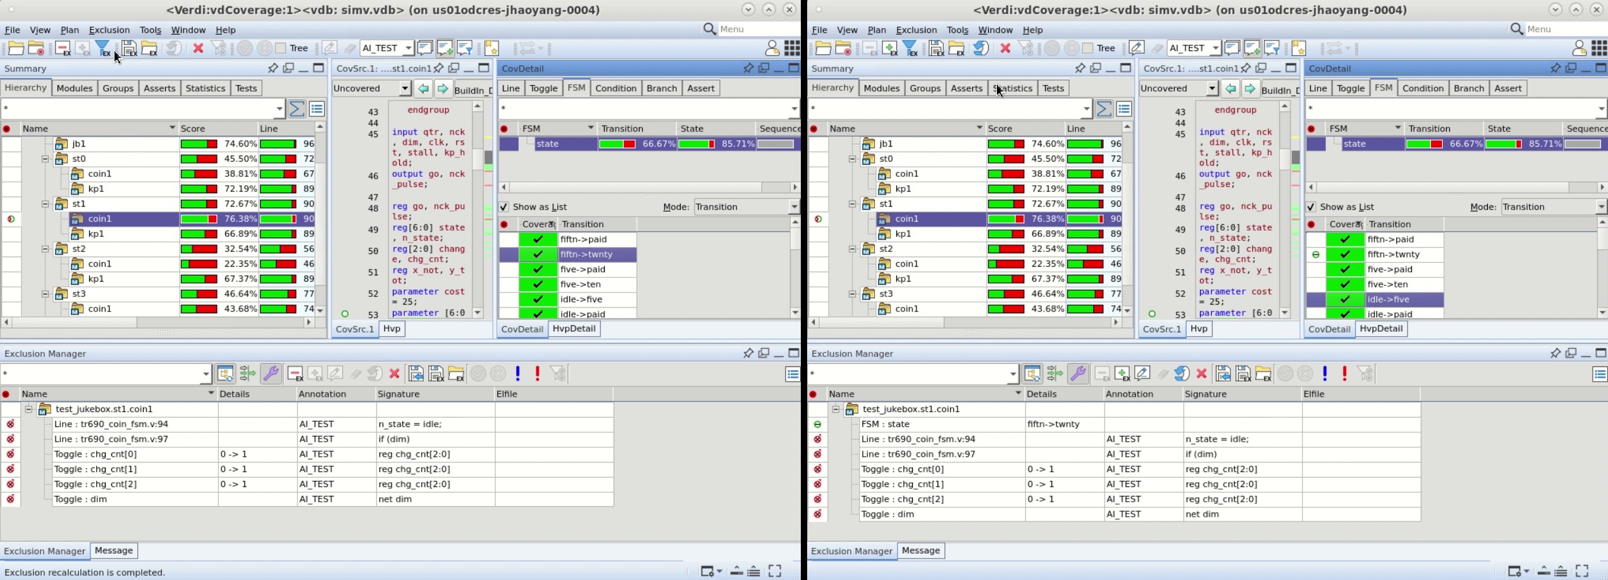This screenshot has width=1608, height=580.
Task: Click the blue funnel exclusion filter icon in left window toolbar
Action: [x=103, y=49]
